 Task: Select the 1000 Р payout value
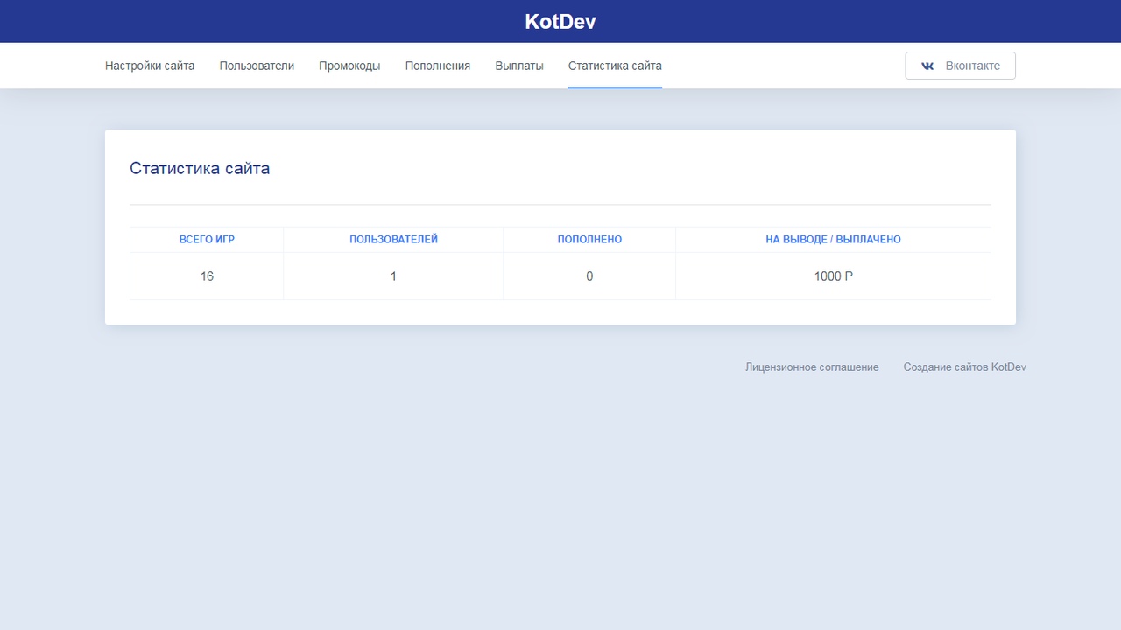tap(833, 276)
